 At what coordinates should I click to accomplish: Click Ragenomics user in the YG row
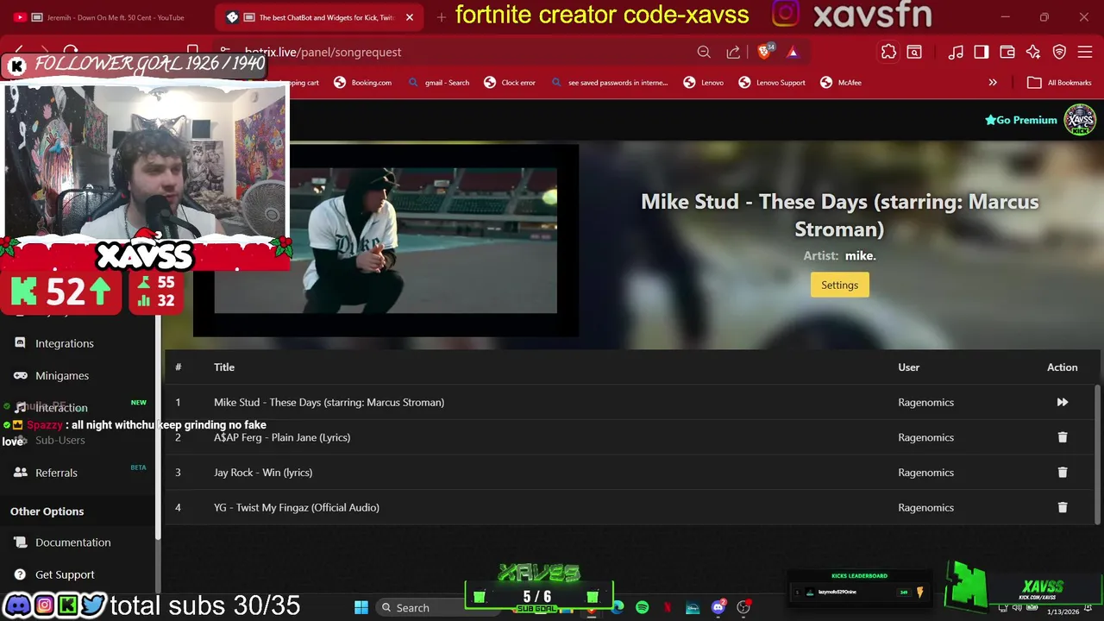(925, 507)
